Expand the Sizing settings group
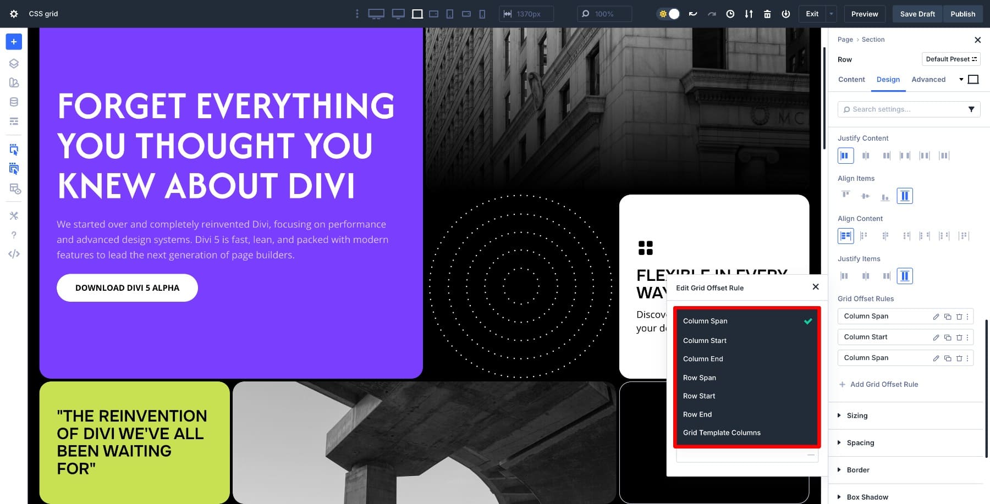This screenshot has width=990, height=504. coord(857,416)
